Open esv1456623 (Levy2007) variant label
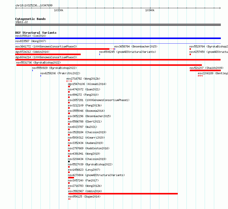 [x=84, y=170]
